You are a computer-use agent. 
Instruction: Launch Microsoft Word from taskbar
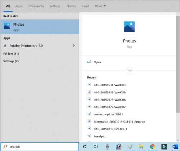click(175, 147)
